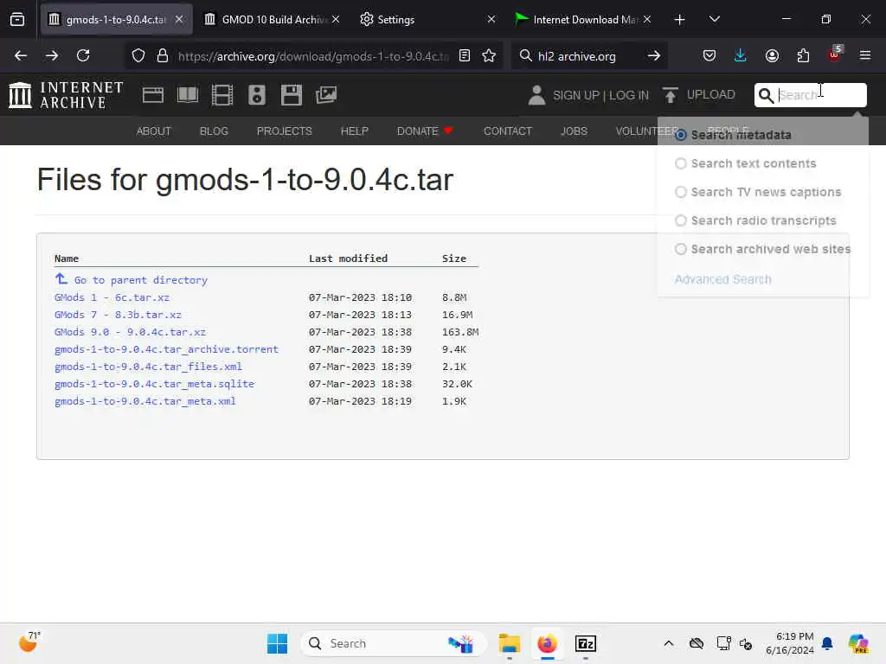Click the Firefox address bar URL
Screen dimensions: 886x664
313,56
